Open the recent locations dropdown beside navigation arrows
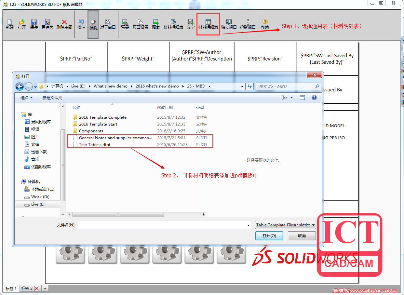This screenshot has height=295, width=404. (x=35, y=87)
